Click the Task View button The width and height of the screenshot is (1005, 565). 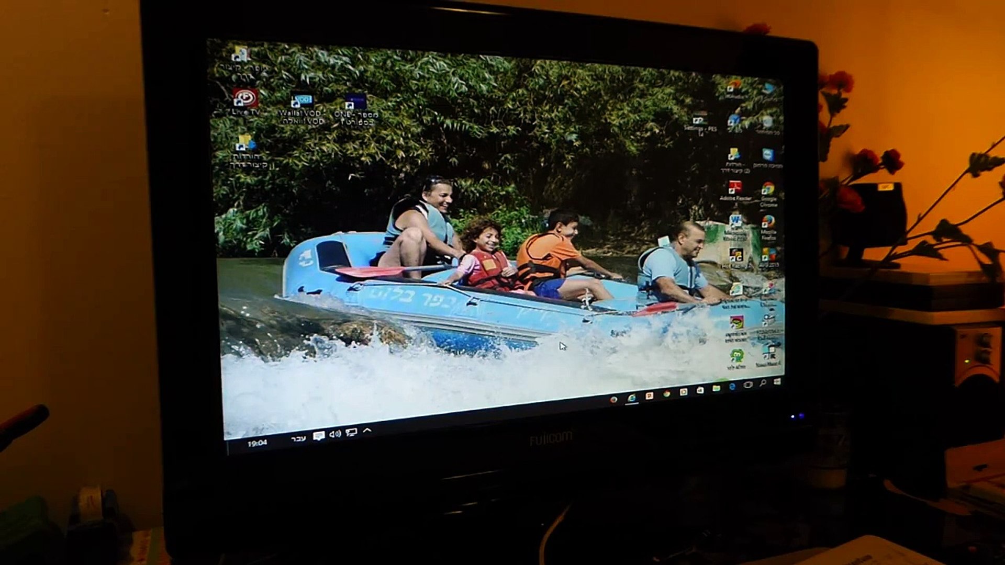pos(748,385)
